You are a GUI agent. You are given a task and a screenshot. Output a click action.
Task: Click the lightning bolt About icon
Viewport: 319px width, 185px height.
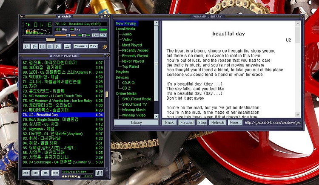point(105,47)
